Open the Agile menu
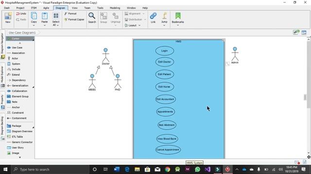This screenshot has height=174, width=311. click(x=46, y=8)
